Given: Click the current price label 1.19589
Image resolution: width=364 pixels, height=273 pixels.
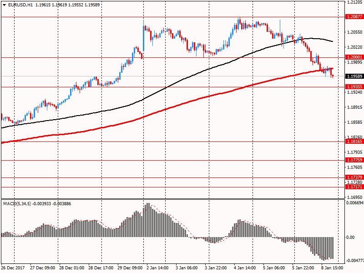Looking at the screenshot, I should [x=354, y=76].
